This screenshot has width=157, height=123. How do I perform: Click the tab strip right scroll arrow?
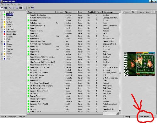[155, 12]
